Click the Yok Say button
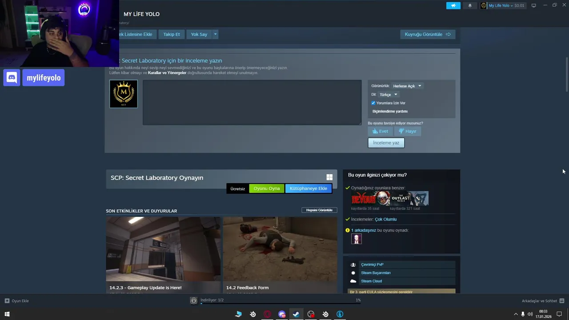Viewport: 569px width, 320px height. pos(199,34)
